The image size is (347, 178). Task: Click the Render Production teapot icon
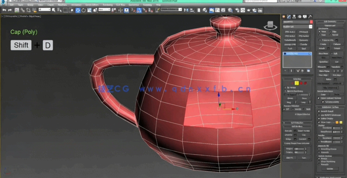249,10
